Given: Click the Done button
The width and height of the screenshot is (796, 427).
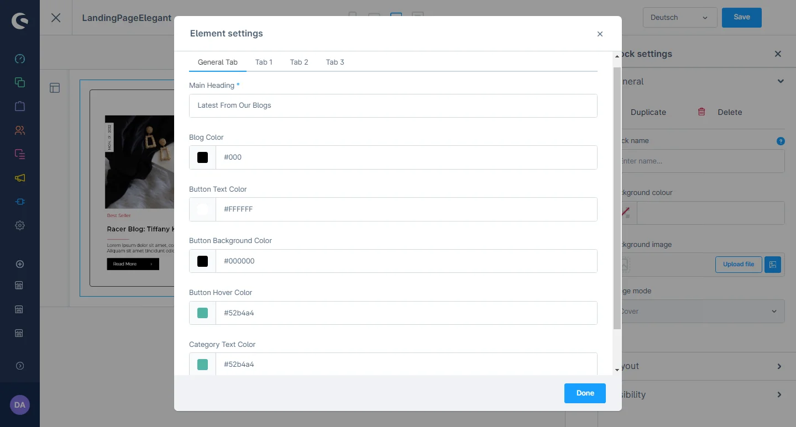Looking at the screenshot, I should (x=585, y=393).
